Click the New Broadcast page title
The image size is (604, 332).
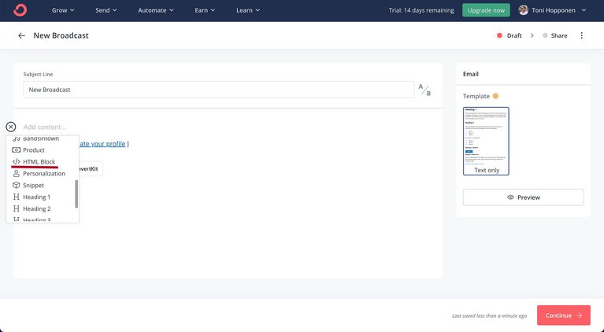(61, 35)
